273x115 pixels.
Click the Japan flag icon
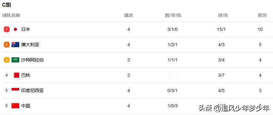point(15,29)
